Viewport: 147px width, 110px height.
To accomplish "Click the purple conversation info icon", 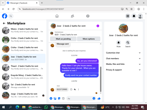I will tap(98, 26).
